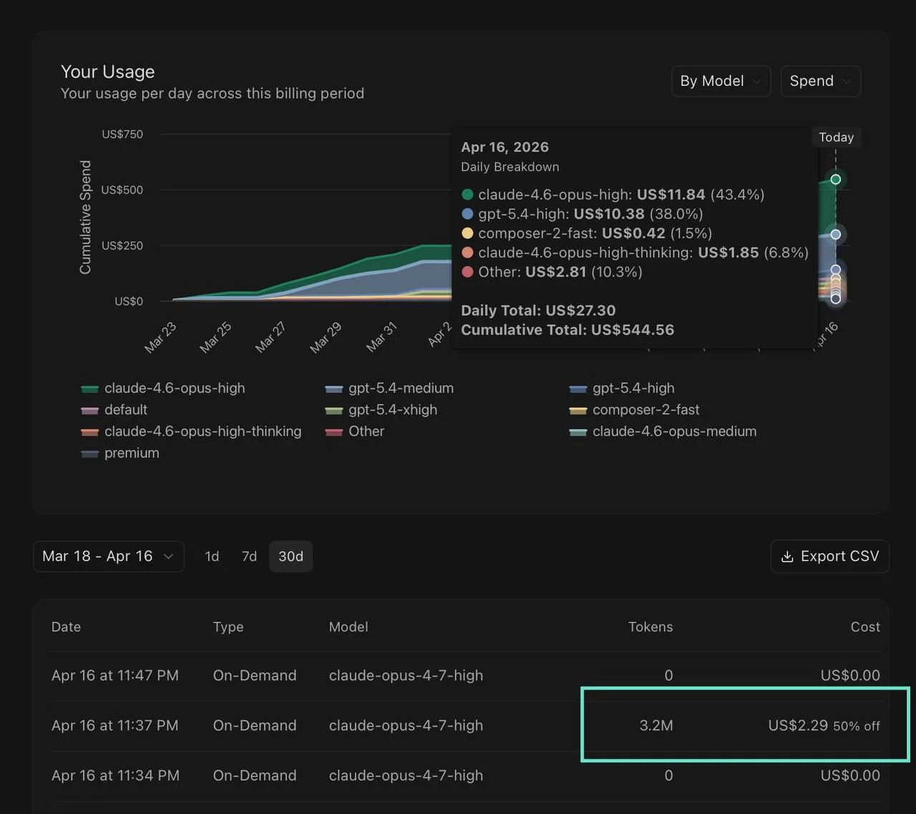
Task: Click On-Demand in the 11:34 PM row
Action: [255, 775]
